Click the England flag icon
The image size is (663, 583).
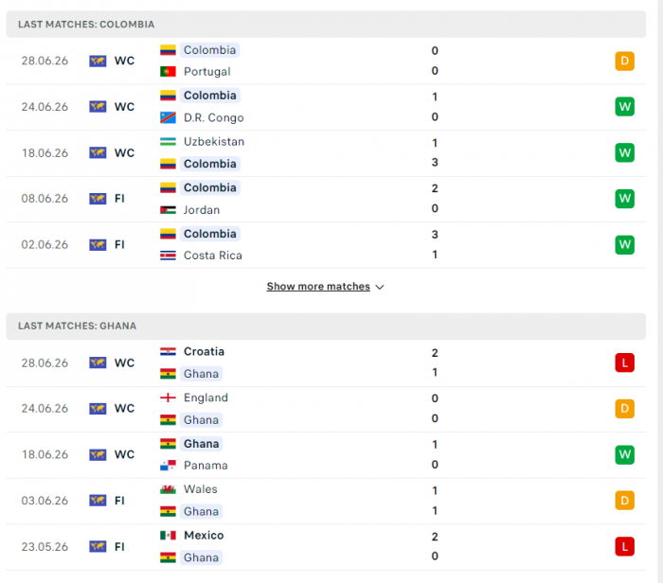[168, 397]
